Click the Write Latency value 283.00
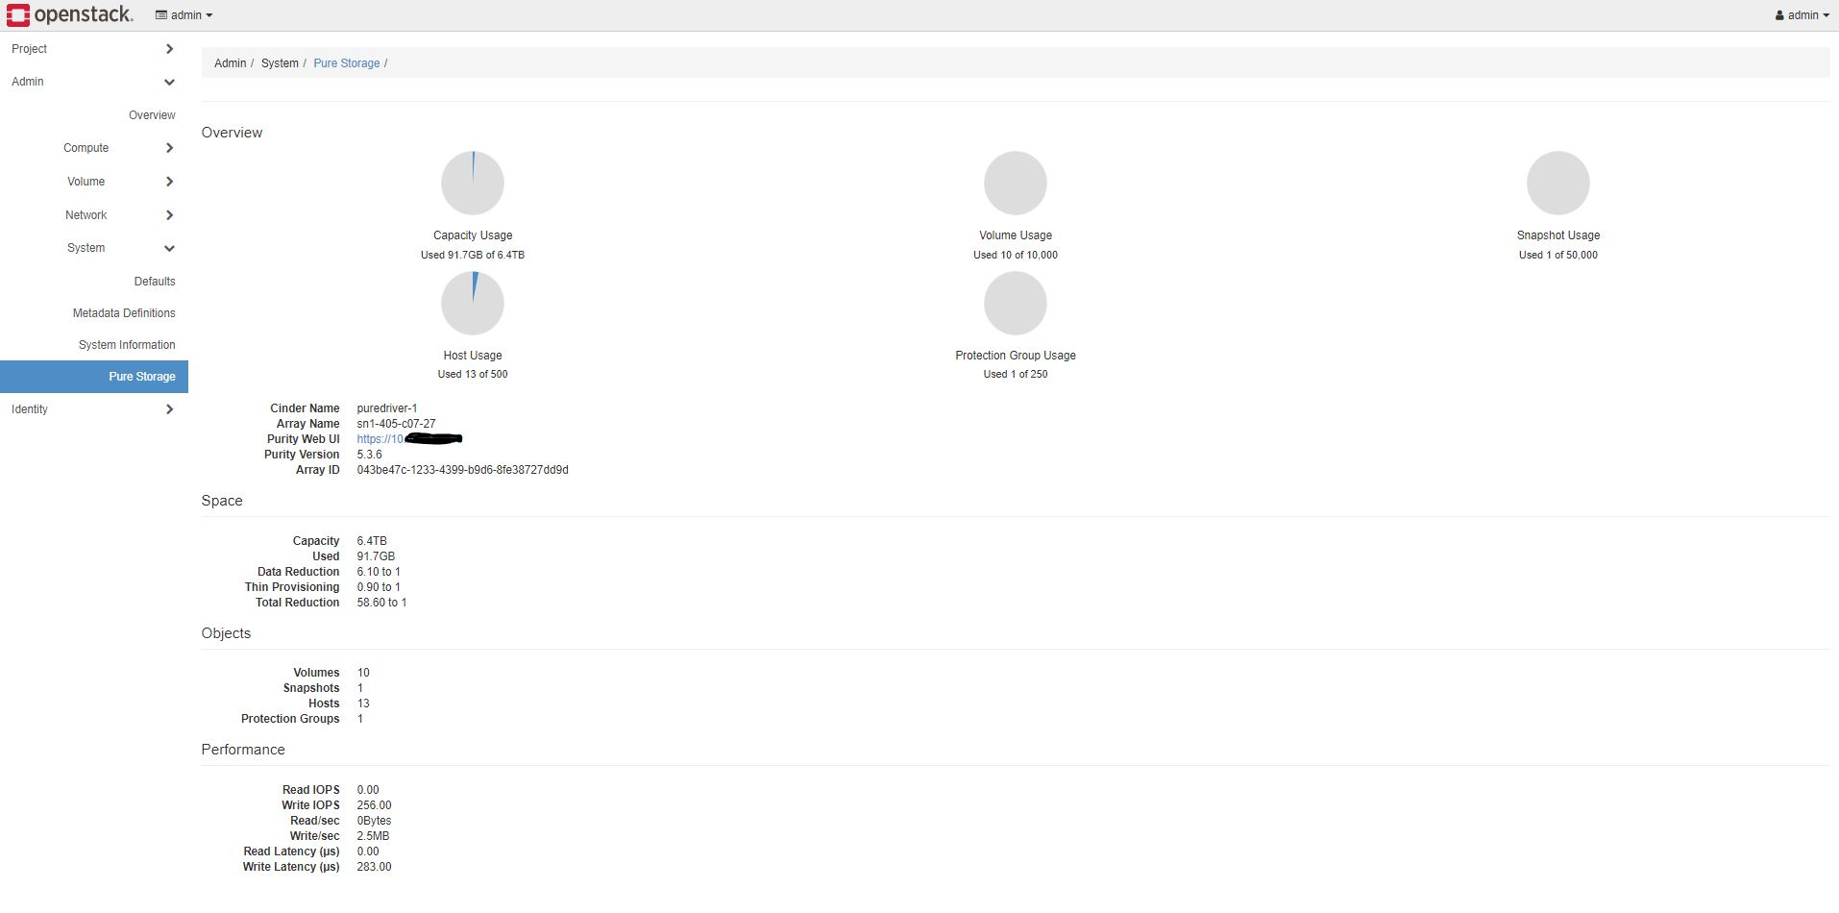Screen dimensions: 1839x913 (374, 867)
